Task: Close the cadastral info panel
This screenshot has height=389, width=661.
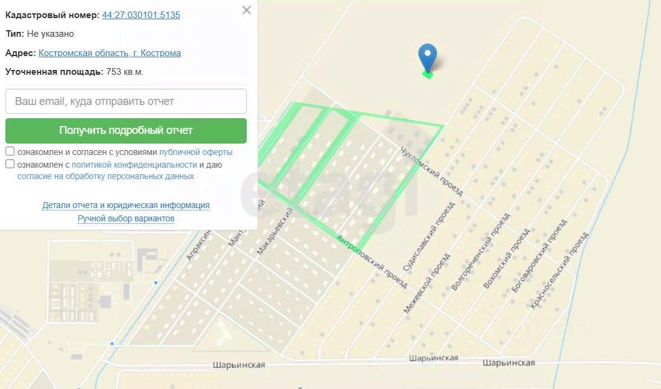Action: click(x=247, y=10)
